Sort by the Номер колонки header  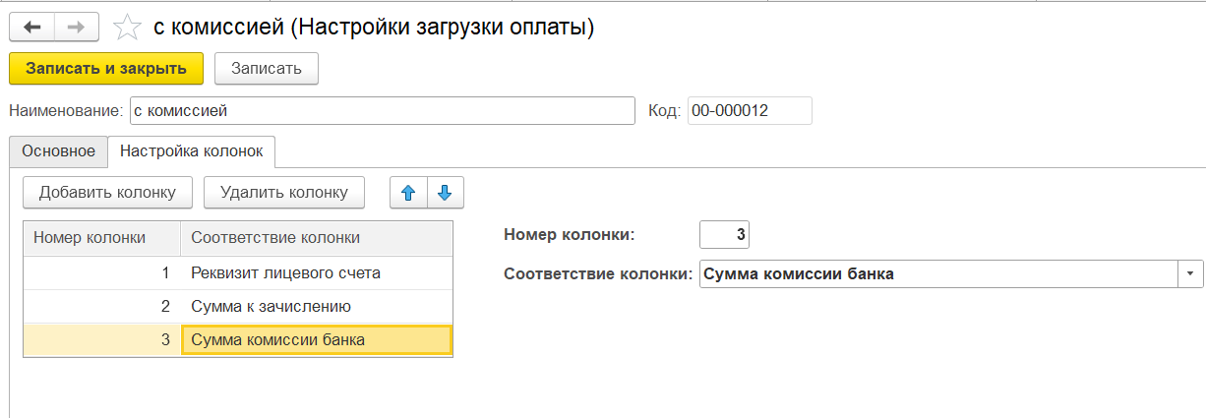click(x=102, y=238)
